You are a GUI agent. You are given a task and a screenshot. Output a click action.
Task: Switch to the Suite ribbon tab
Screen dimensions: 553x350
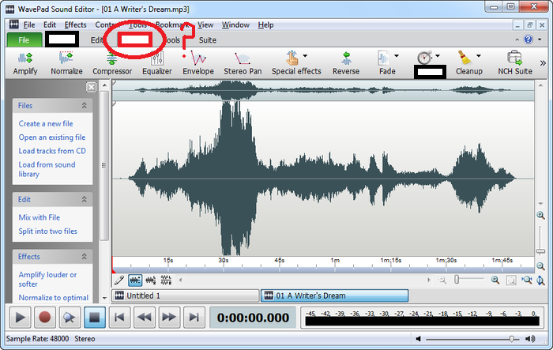pyautogui.click(x=207, y=40)
